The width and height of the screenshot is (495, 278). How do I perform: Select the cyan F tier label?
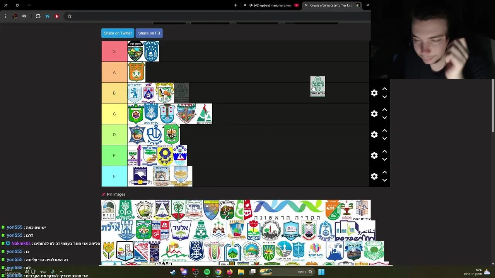click(x=114, y=176)
